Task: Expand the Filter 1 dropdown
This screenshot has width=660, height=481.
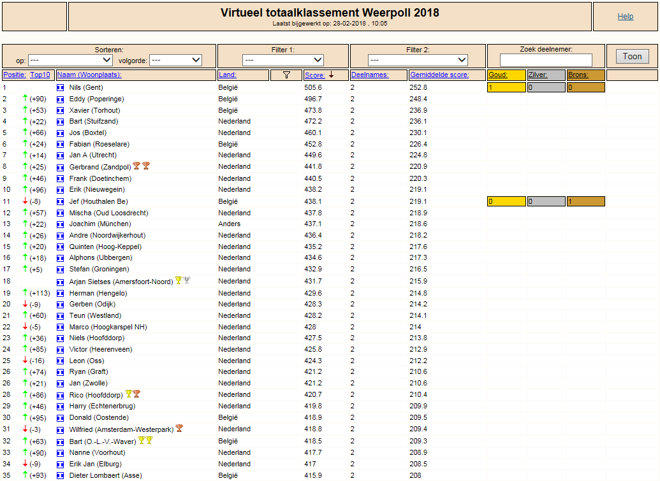Action: point(283,60)
